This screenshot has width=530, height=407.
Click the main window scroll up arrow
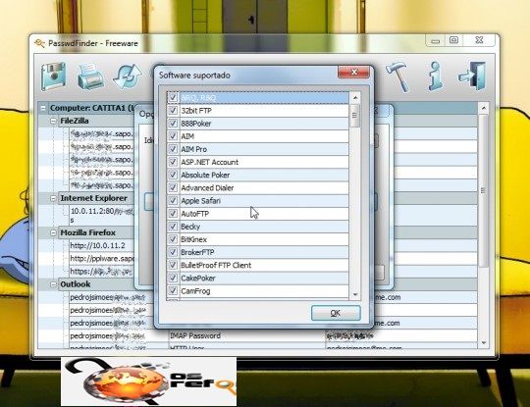(484, 108)
